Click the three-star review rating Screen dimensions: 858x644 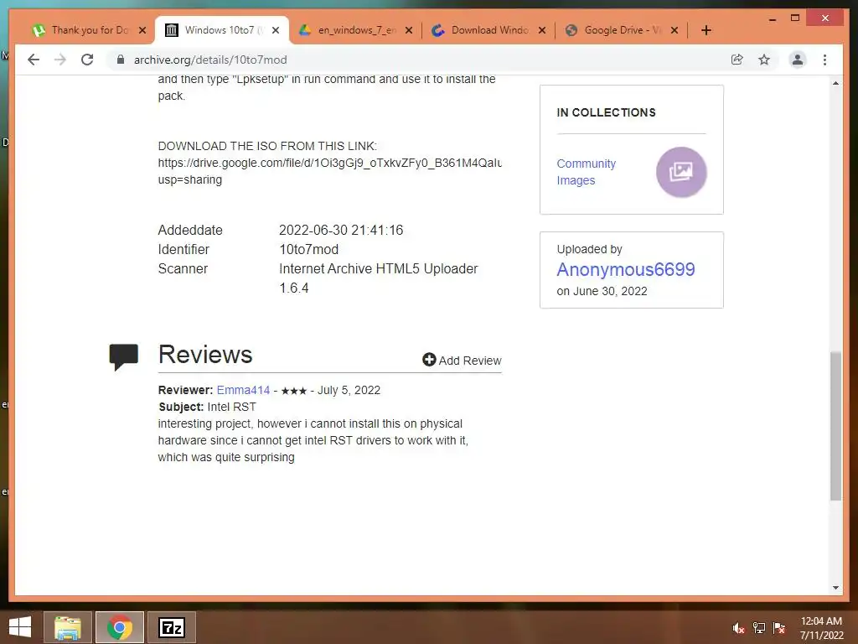click(294, 391)
